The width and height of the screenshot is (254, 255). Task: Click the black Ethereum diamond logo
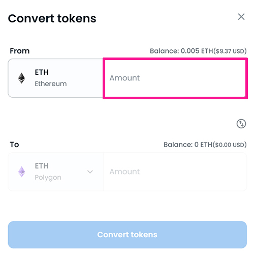click(x=21, y=78)
